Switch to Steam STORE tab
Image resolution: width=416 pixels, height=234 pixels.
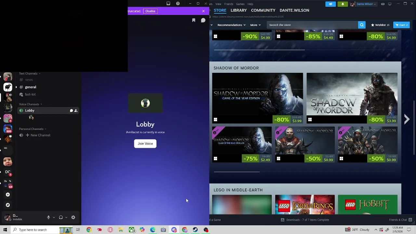click(220, 10)
